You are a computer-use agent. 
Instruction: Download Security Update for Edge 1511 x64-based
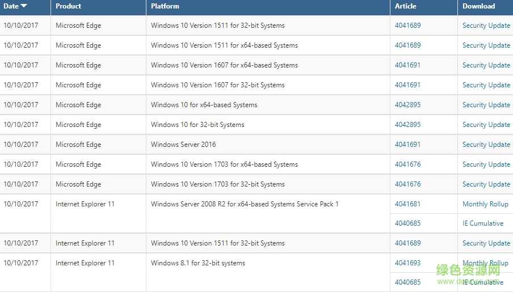click(x=486, y=45)
